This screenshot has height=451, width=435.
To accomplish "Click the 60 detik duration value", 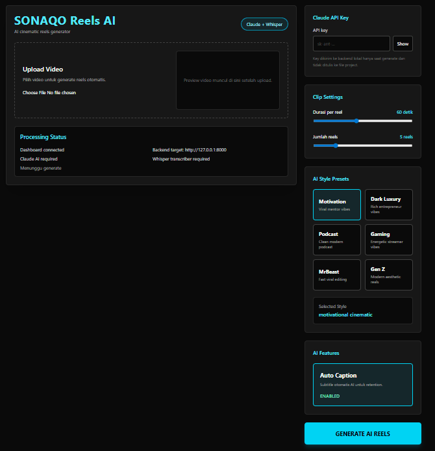I will (x=404, y=112).
